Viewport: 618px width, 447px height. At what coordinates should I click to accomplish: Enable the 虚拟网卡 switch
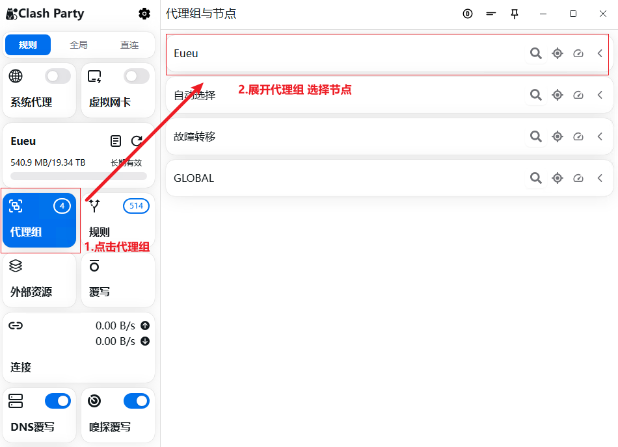pos(137,77)
